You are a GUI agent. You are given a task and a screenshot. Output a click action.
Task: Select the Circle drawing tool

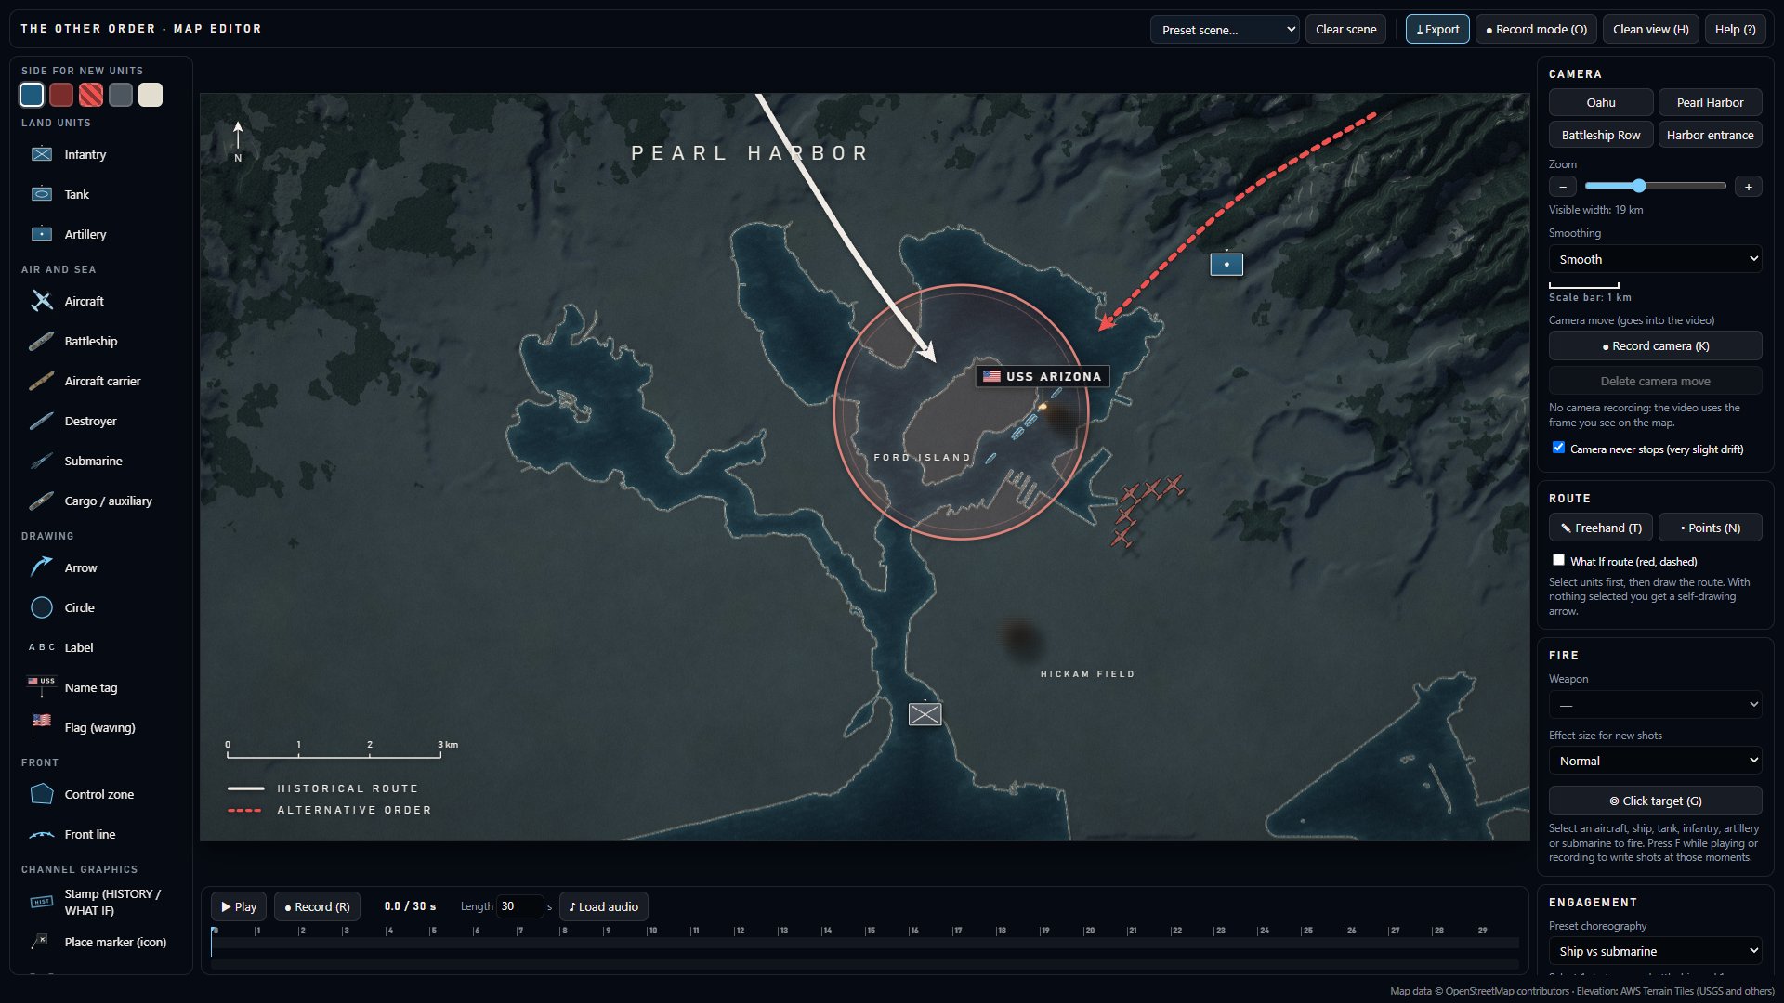[101, 607]
